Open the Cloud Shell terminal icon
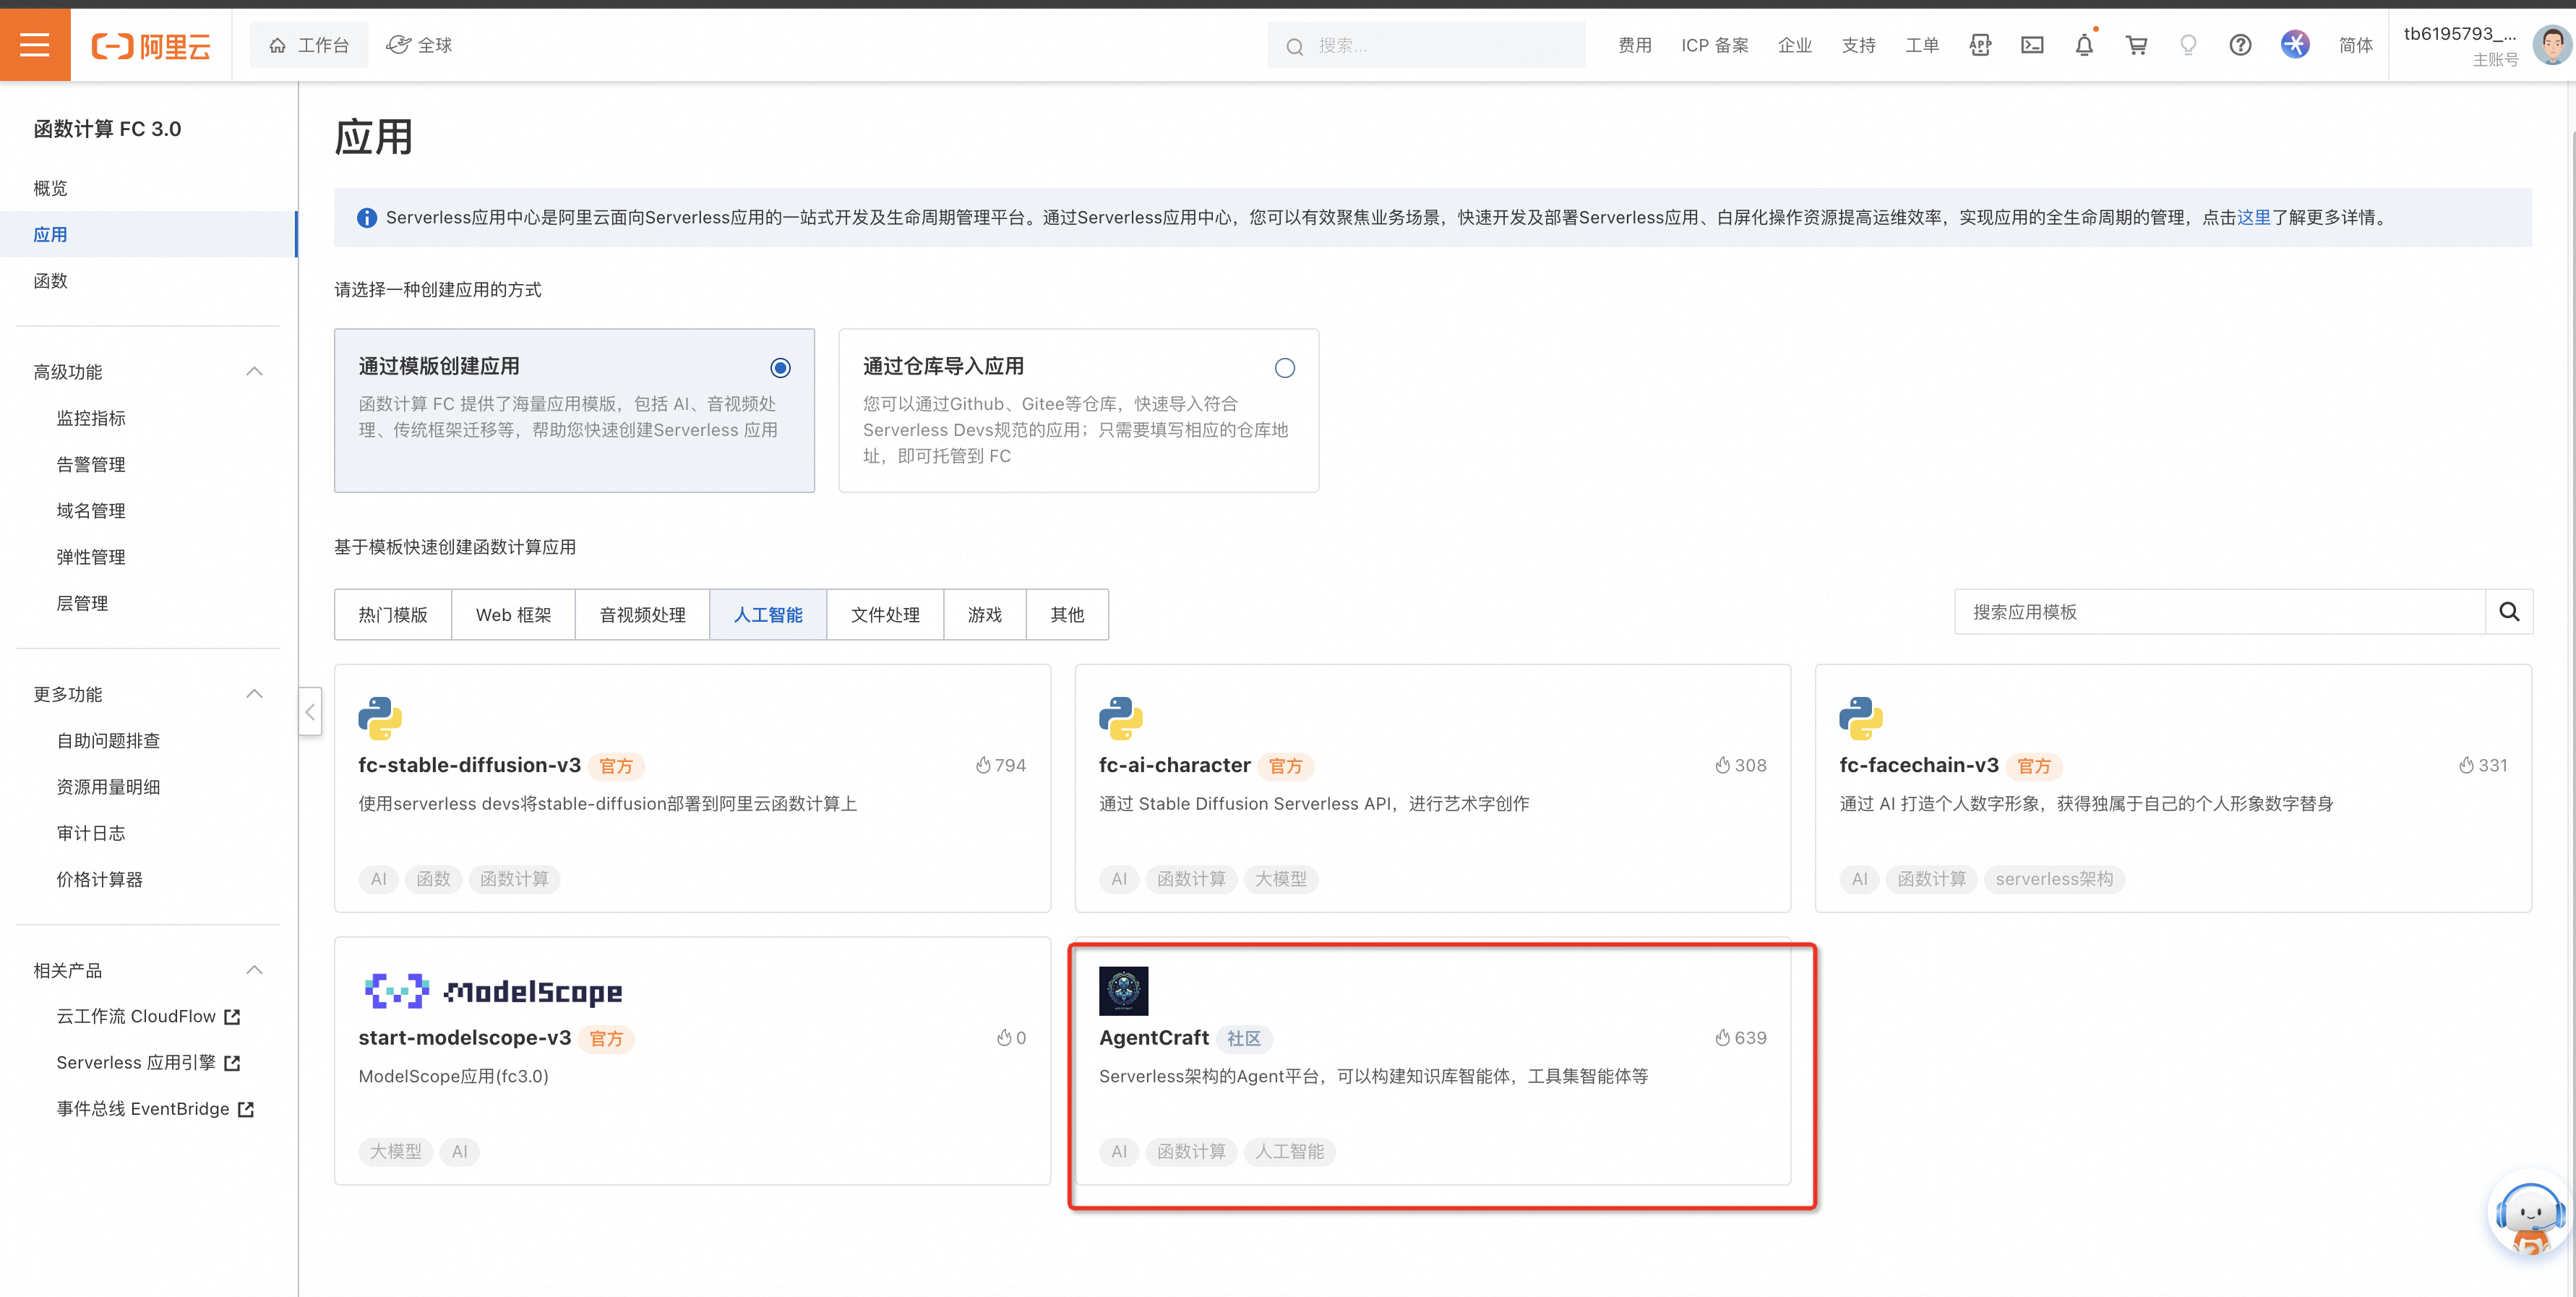This screenshot has height=1297, width=2576. point(2032,45)
